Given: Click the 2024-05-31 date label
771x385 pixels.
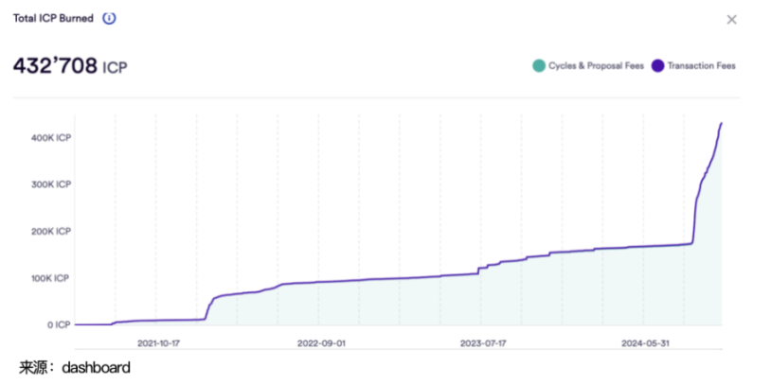Looking at the screenshot, I should point(646,343).
